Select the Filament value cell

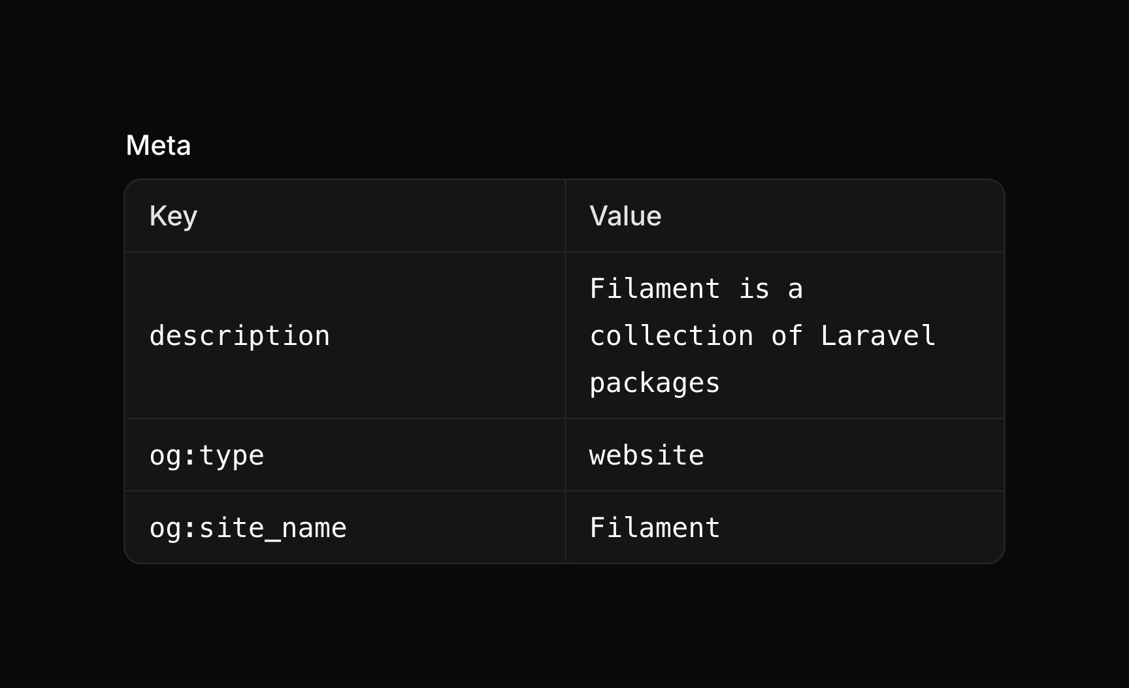click(653, 527)
